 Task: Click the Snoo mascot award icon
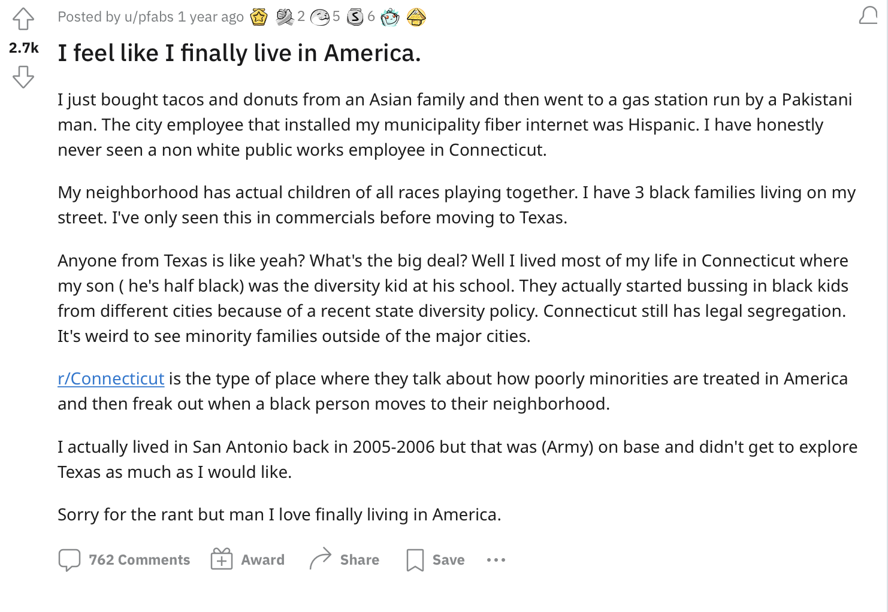[x=390, y=17]
